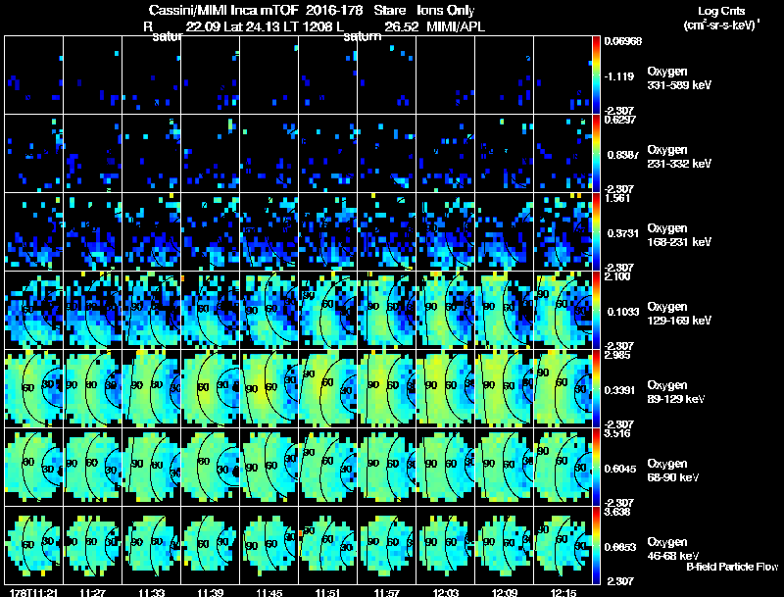The height and width of the screenshot is (597, 784).
Task: Click the top-row color scale bar
Action: pos(596,75)
